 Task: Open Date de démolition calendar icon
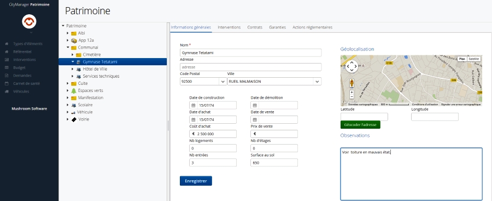(255, 105)
